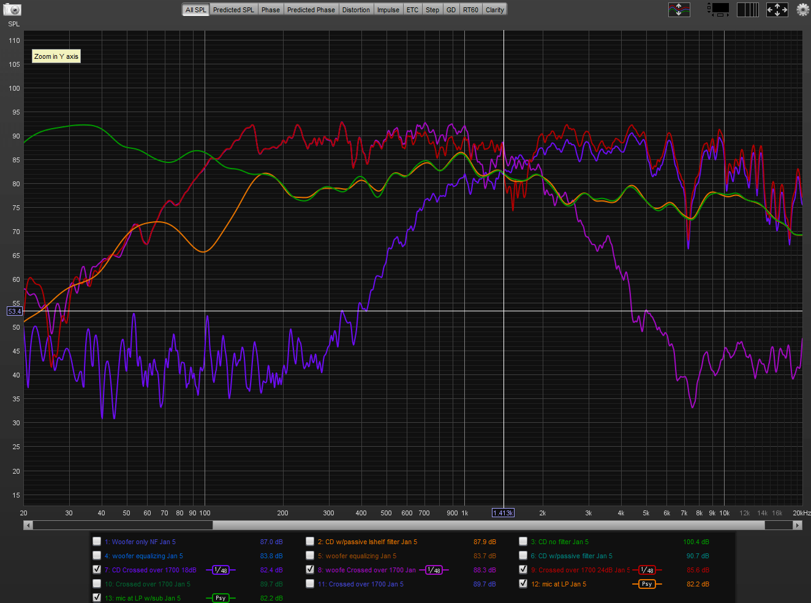
Task: Enable trace 4 woofer equalizing checkbox
Action: (x=97, y=555)
